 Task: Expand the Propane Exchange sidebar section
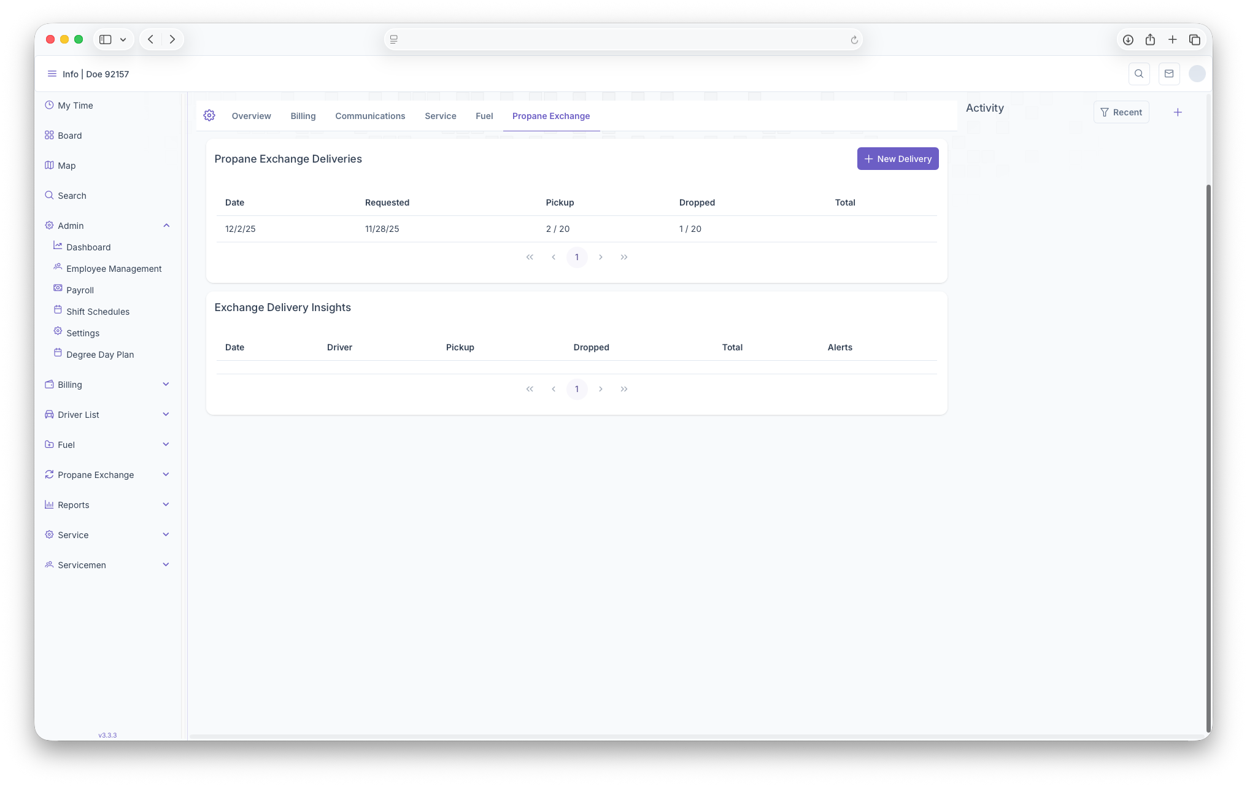[x=166, y=475]
